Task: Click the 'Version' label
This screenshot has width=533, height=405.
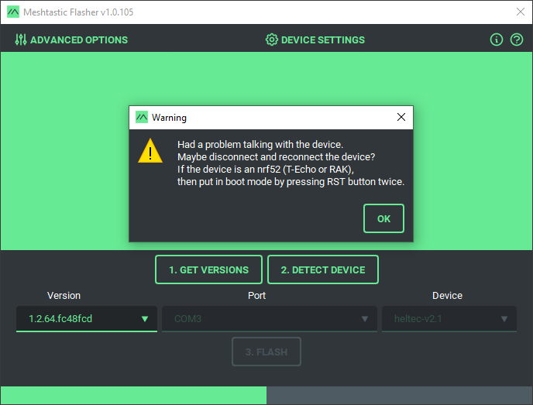Action: click(64, 296)
